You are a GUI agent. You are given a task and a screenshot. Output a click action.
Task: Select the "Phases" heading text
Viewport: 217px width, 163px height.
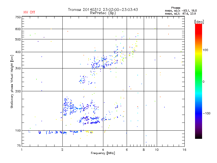click(175, 8)
